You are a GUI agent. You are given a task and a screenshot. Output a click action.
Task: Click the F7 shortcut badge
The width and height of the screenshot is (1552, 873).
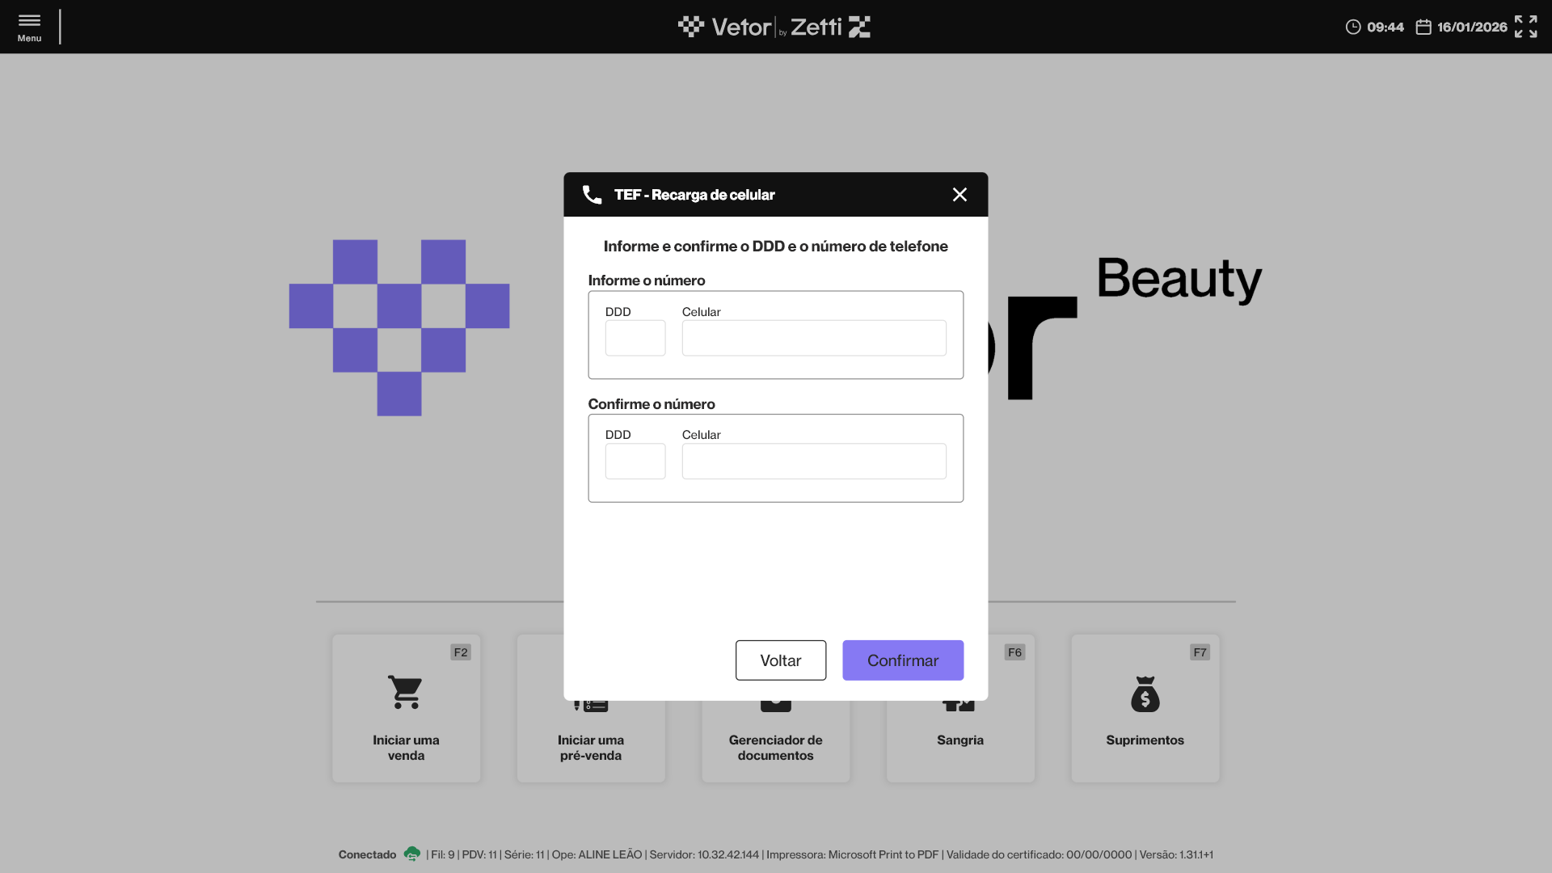point(1200,652)
